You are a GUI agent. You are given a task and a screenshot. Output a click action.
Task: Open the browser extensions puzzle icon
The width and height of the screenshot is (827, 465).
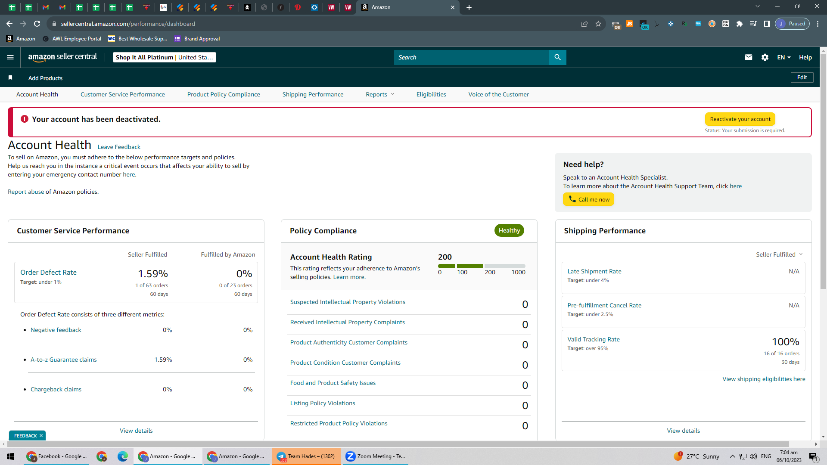tap(740, 24)
